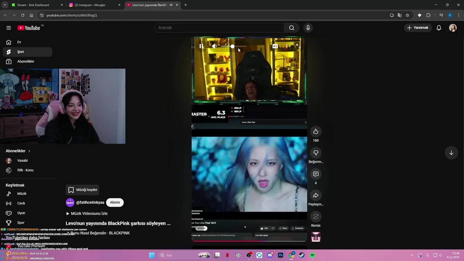Mute the tab with its audio icon

tap(171, 5)
